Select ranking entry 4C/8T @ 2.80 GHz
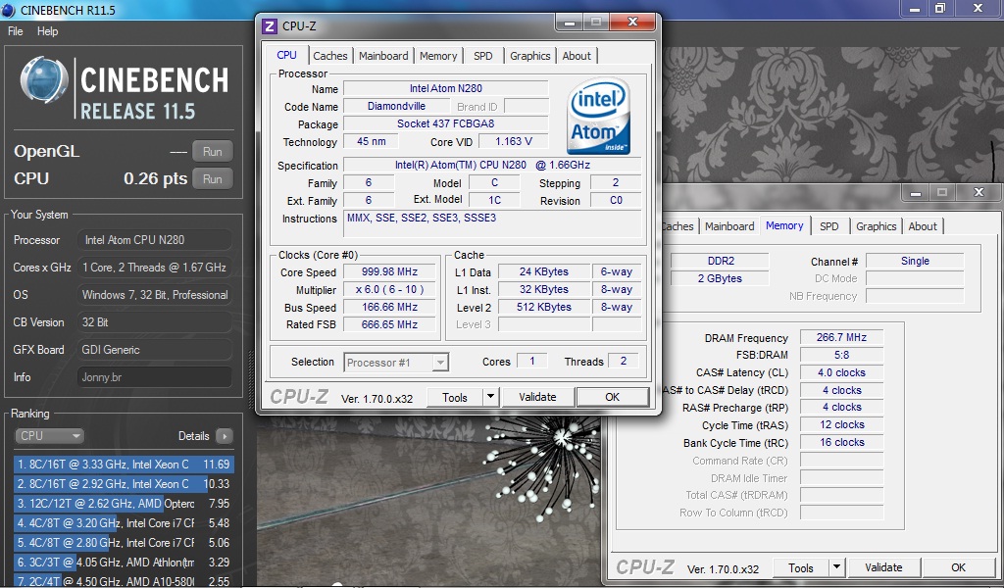Screen dimensions: 1004x588 pos(123,543)
